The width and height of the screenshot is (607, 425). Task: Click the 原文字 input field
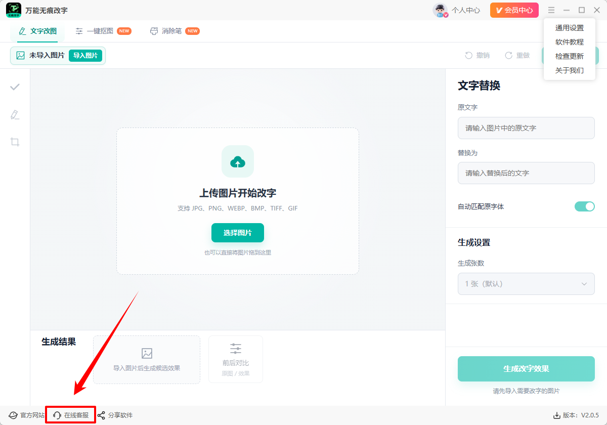click(x=526, y=128)
